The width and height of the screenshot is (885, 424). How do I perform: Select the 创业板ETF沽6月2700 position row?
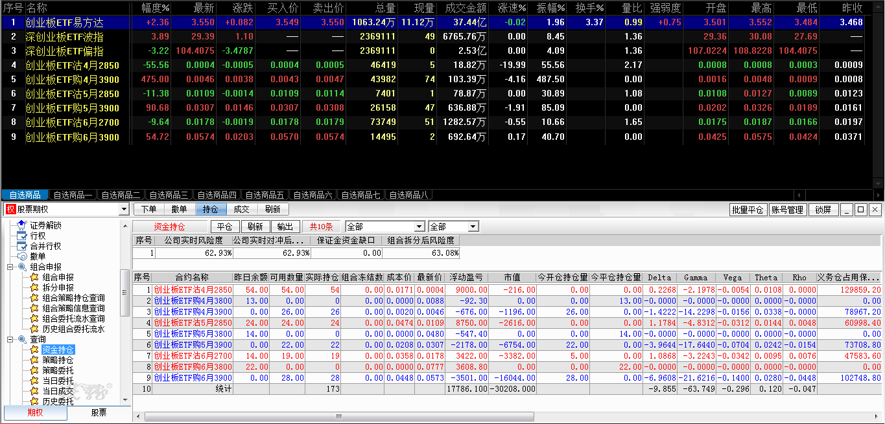point(193,355)
